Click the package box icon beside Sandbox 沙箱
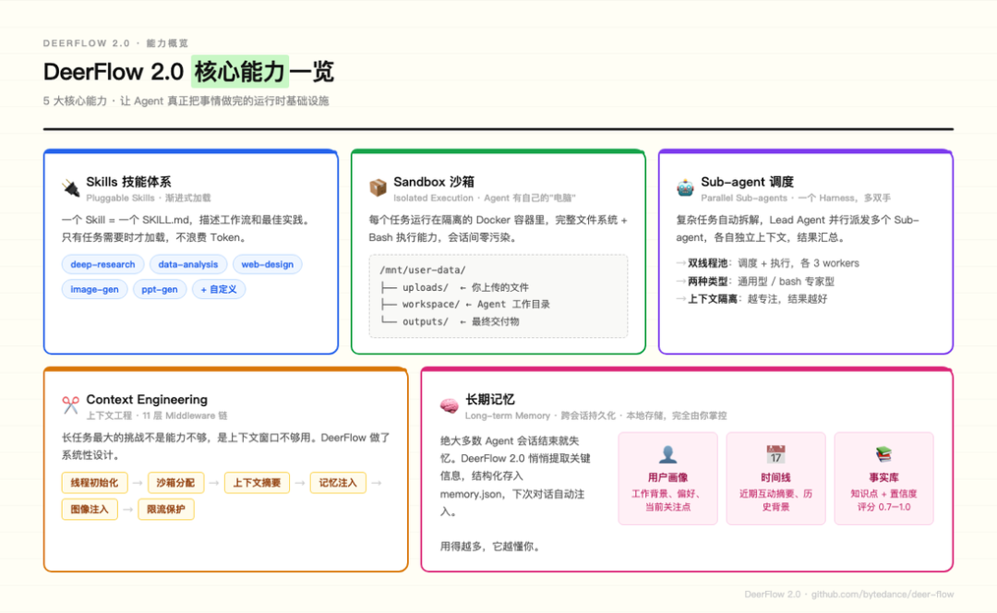Viewport: 997px width, 613px height. pos(378,187)
